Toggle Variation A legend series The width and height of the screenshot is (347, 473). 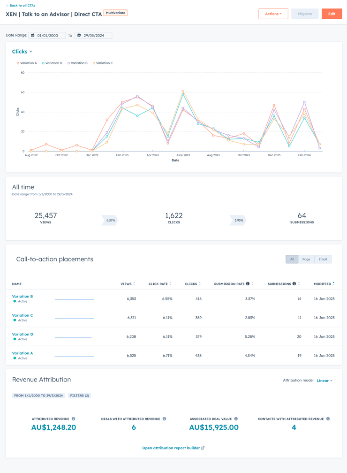(27, 63)
